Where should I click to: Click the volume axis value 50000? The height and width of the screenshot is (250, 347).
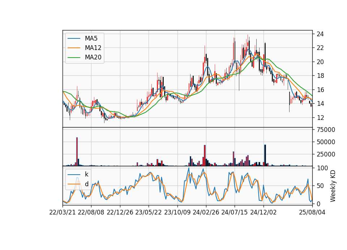point(326,142)
